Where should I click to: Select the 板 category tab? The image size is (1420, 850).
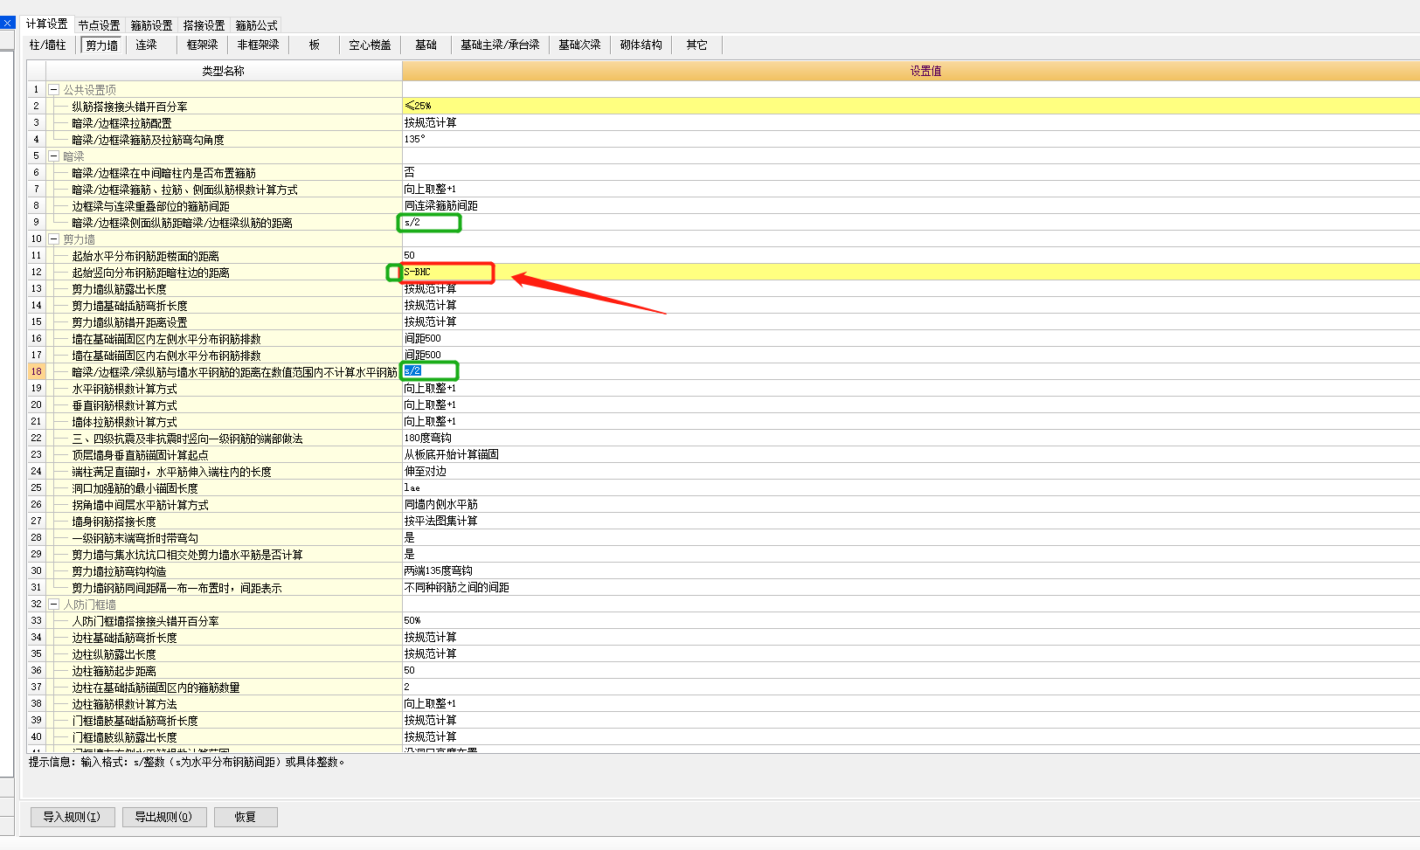314,45
